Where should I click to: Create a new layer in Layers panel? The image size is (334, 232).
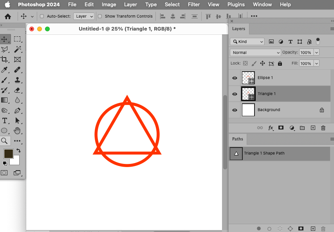(x=313, y=128)
